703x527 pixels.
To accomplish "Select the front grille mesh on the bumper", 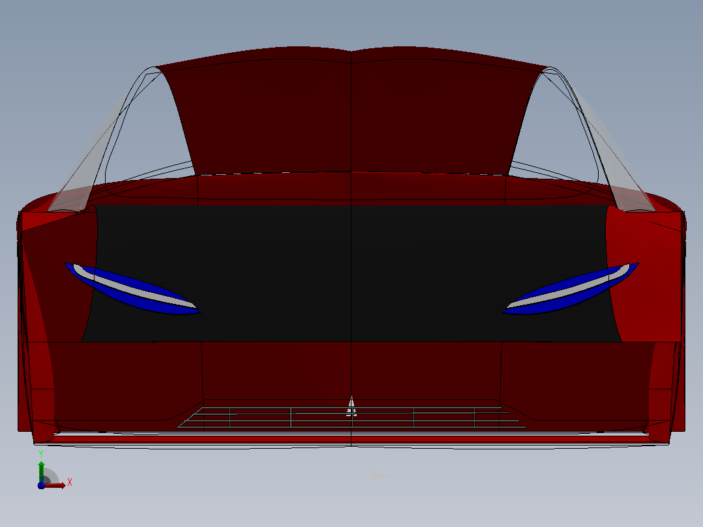I will 352,417.
